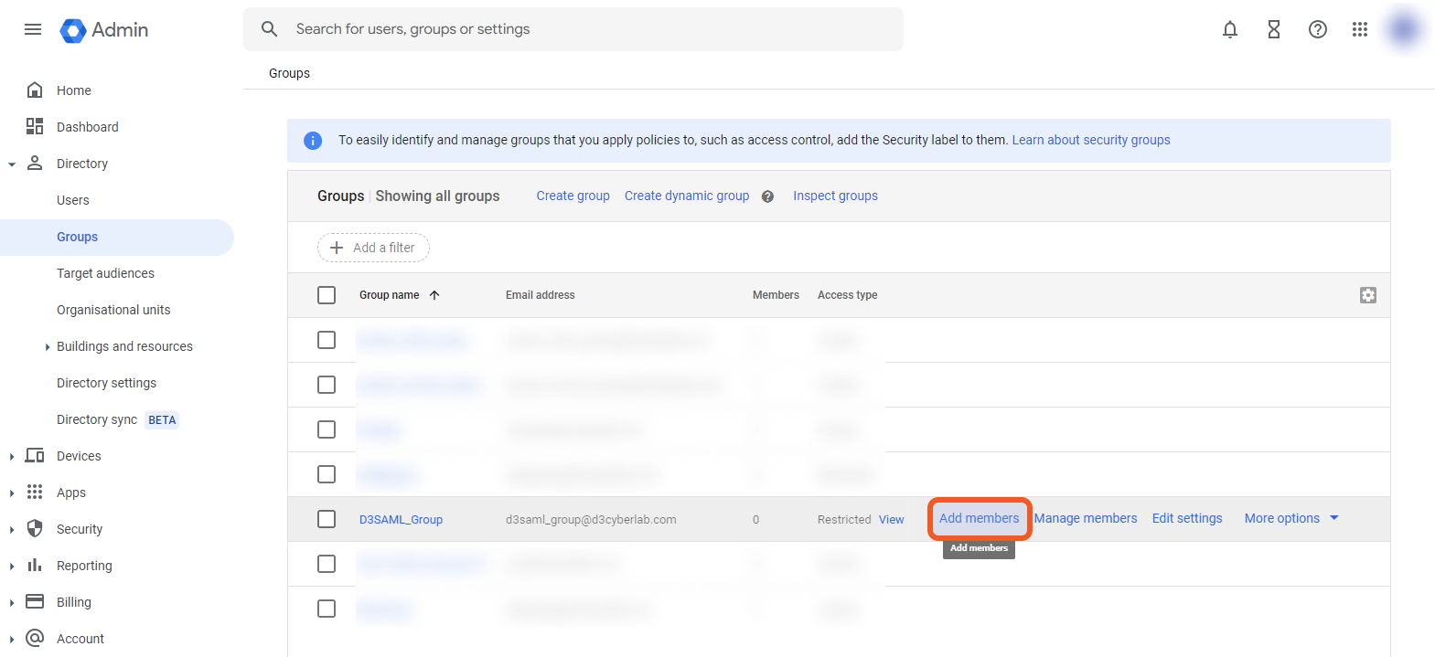This screenshot has width=1435, height=657.
Task: Open the hourglass tasks icon
Action: click(x=1273, y=29)
